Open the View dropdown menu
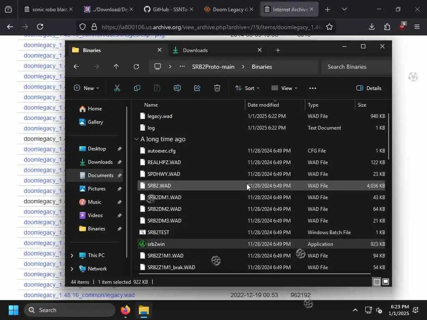The height and width of the screenshot is (320, 427). coord(284,88)
